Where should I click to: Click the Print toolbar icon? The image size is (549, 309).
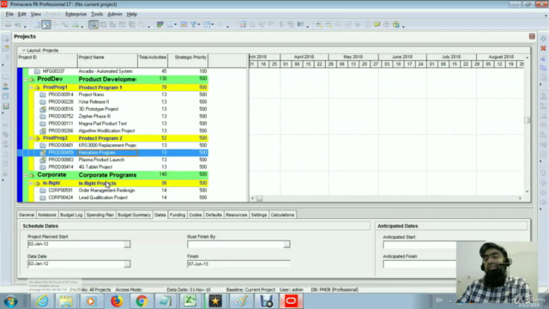pos(8,25)
